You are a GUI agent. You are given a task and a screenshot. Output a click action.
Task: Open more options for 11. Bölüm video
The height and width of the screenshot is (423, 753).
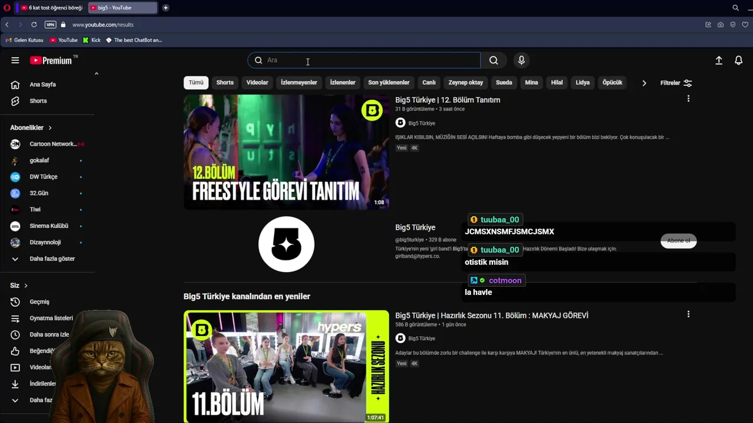pos(688,314)
